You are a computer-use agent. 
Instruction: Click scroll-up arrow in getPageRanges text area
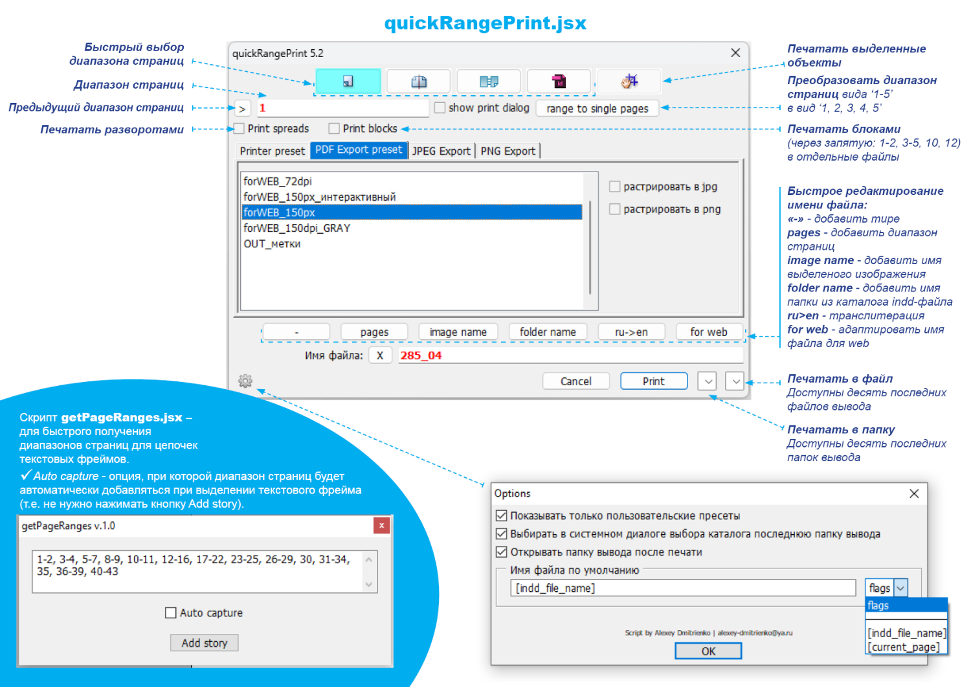(369, 559)
